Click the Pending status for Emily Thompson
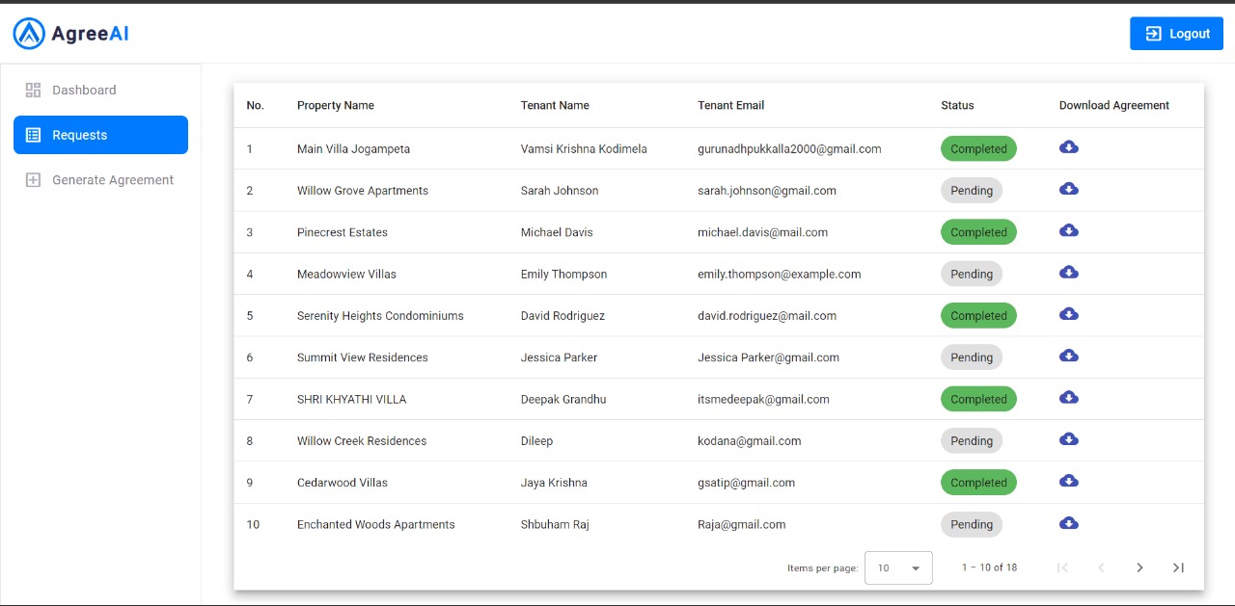This screenshot has width=1235, height=606. click(x=972, y=275)
